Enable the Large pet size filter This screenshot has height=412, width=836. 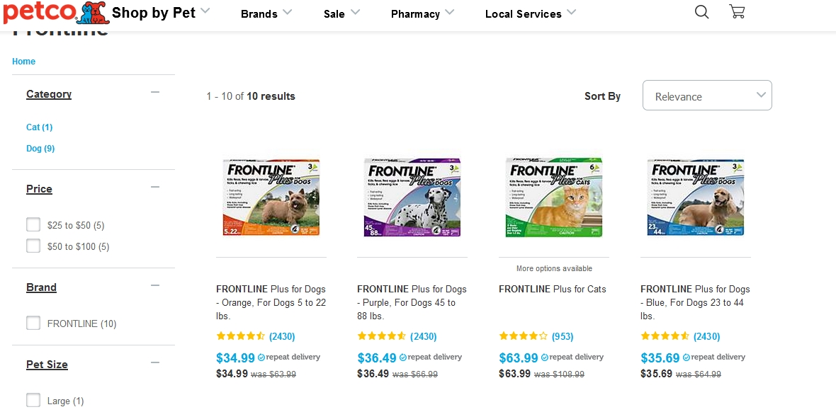point(33,400)
